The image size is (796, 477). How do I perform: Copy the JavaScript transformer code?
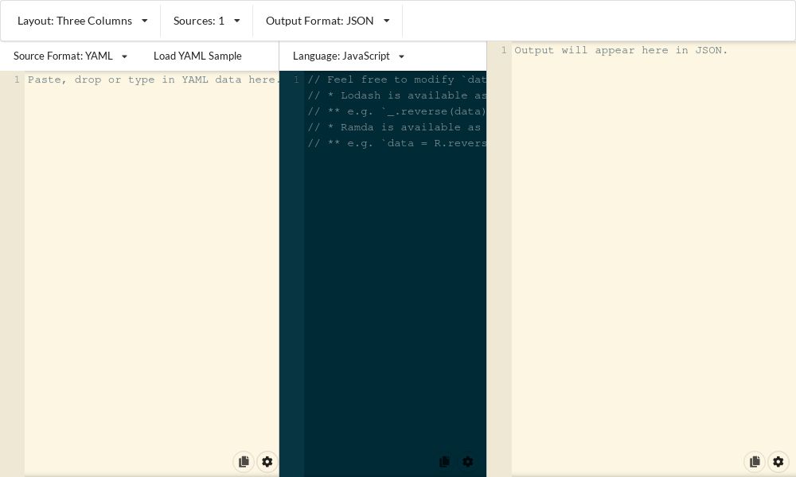pos(444,462)
